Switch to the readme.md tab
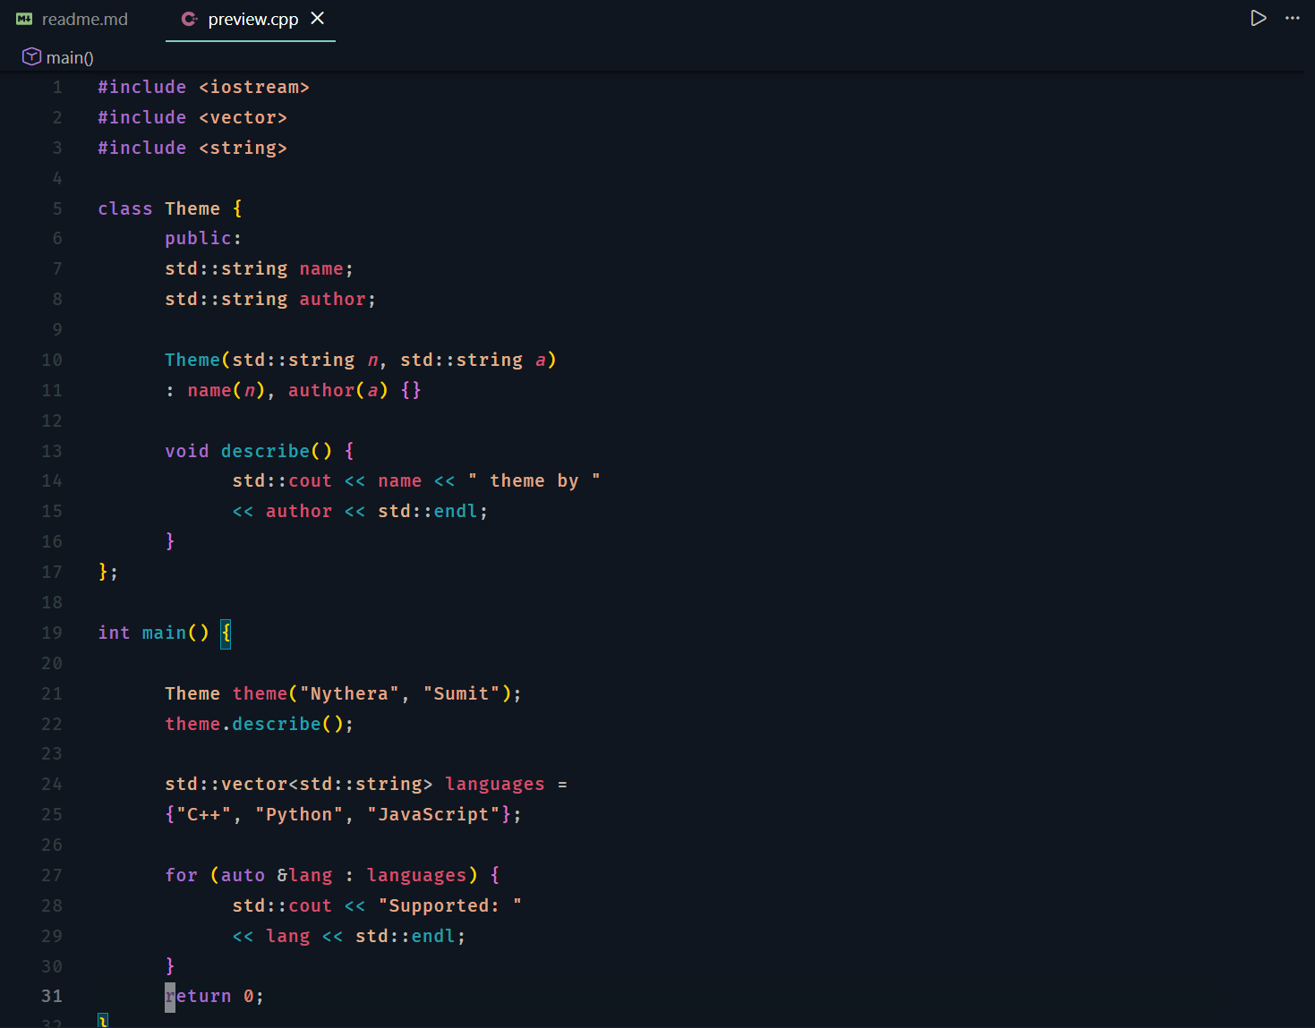Image resolution: width=1315 pixels, height=1028 pixels. click(84, 18)
